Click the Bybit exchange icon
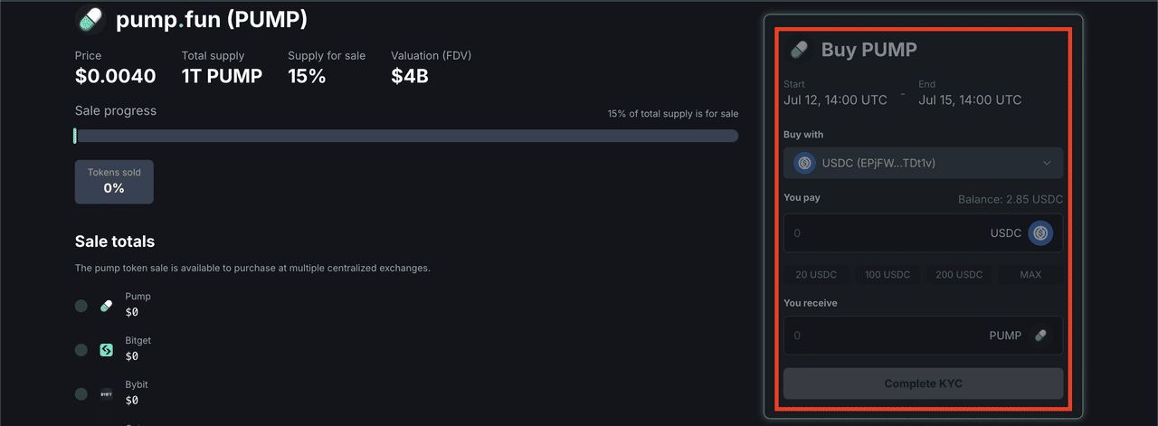 click(106, 394)
